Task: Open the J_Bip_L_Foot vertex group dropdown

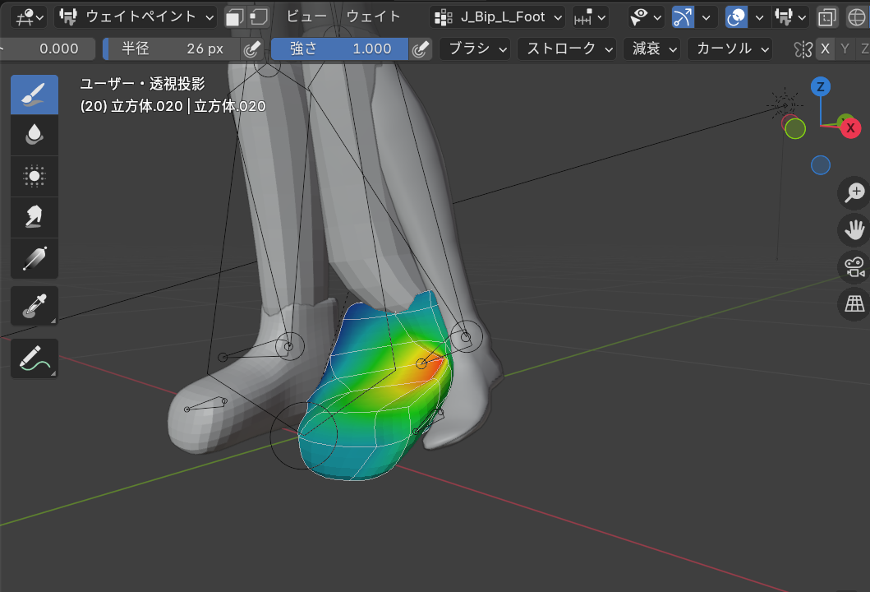Action: point(499,16)
